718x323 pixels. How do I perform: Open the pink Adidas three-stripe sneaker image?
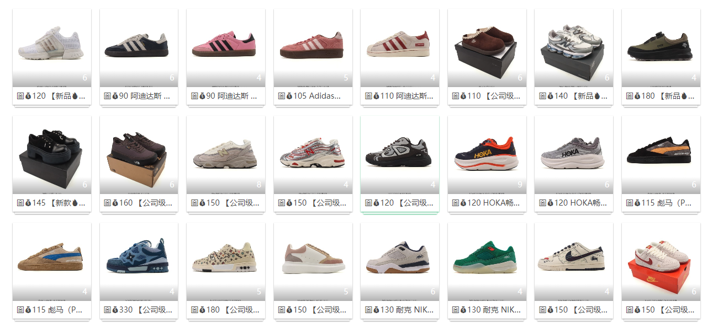226,47
